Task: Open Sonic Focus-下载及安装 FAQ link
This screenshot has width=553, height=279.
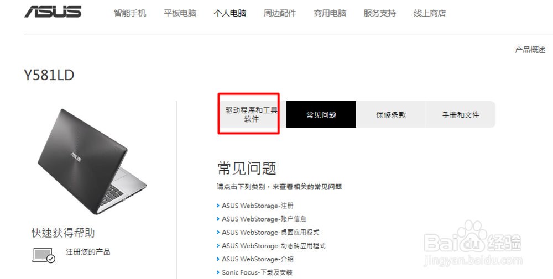Action: (x=257, y=272)
